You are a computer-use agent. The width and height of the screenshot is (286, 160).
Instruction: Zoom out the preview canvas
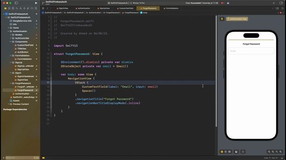coord(269,152)
